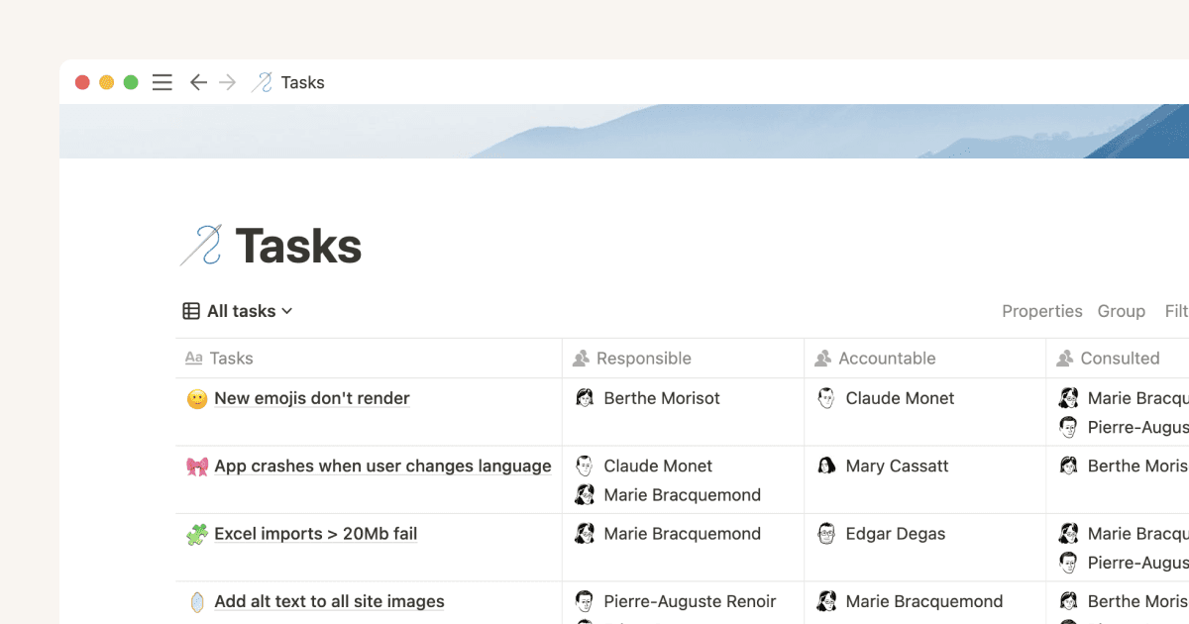This screenshot has width=1189, height=624.
Task: Click the mirror icon on alt text task
Action: click(x=197, y=602)
